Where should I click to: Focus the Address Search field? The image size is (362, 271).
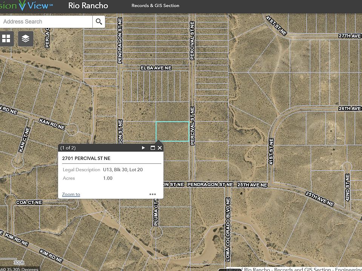point(46,21)
